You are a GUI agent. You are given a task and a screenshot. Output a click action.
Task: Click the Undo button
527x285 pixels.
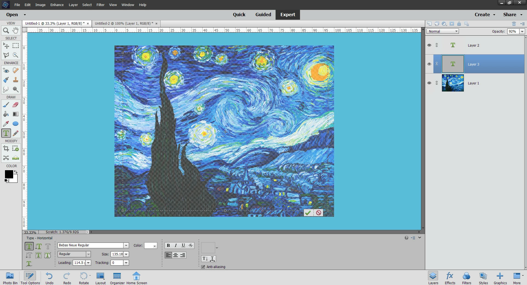49,278
